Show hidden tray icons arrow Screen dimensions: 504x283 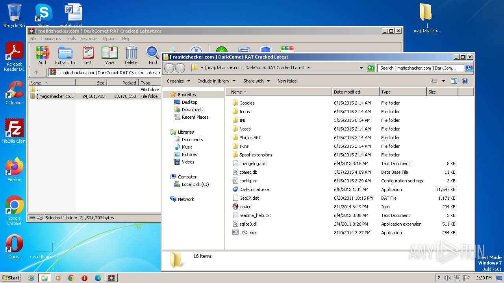coord(439,278)
